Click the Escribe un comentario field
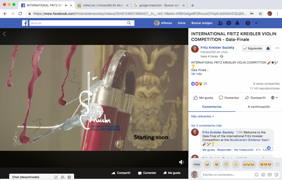The width and height of the screenshot is (282, 180). [x=226, y=174]
